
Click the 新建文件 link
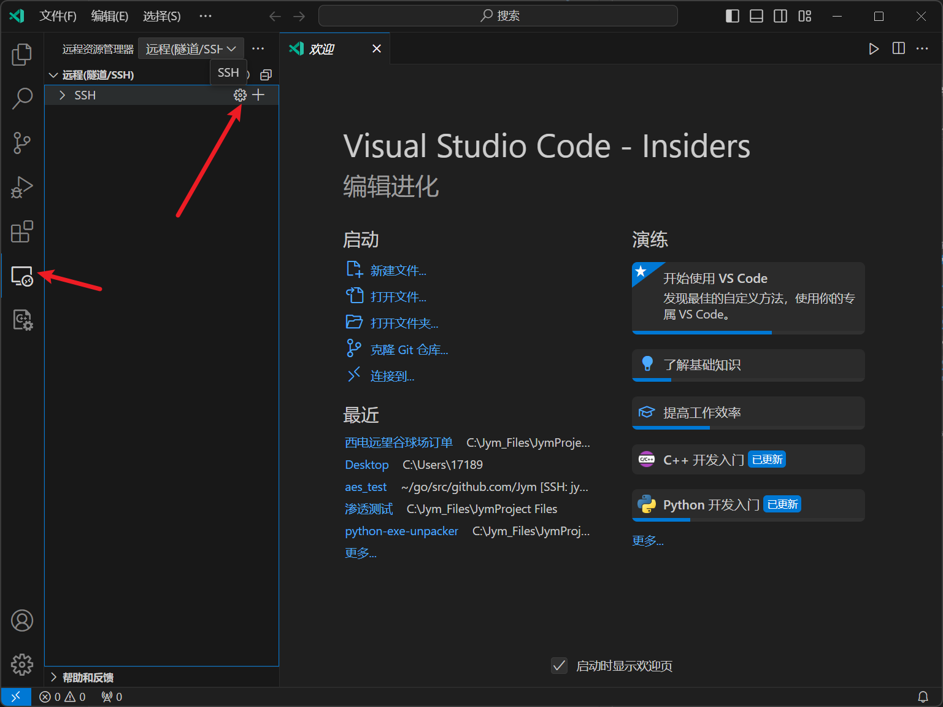(398, 271)
